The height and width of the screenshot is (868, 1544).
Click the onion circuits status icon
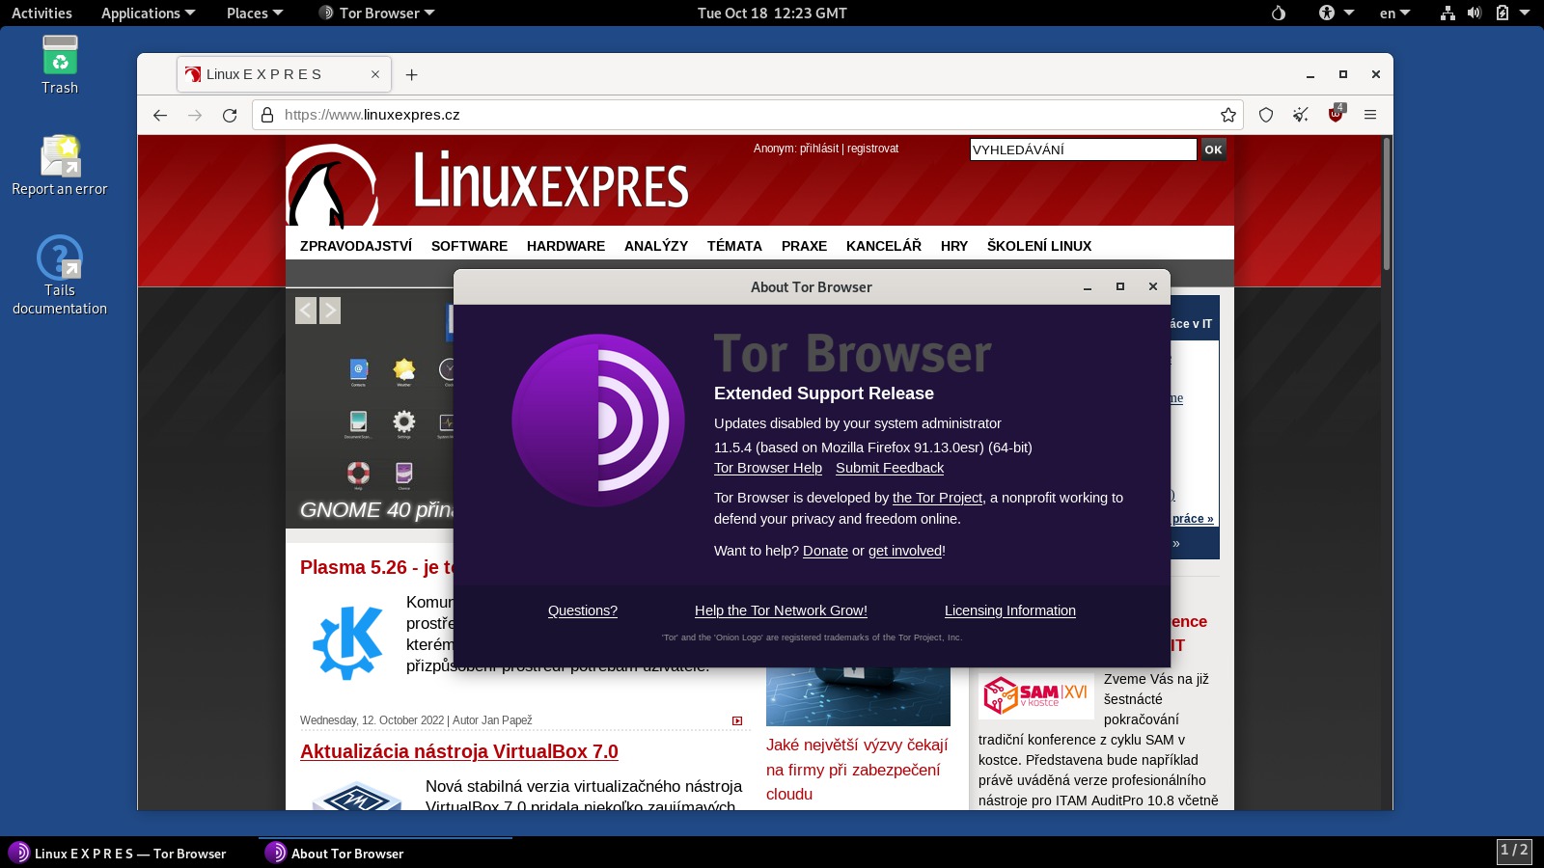(1279, 13)
